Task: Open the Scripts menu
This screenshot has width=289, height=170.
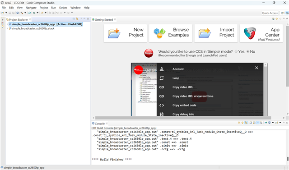Action: coord(63,8)
